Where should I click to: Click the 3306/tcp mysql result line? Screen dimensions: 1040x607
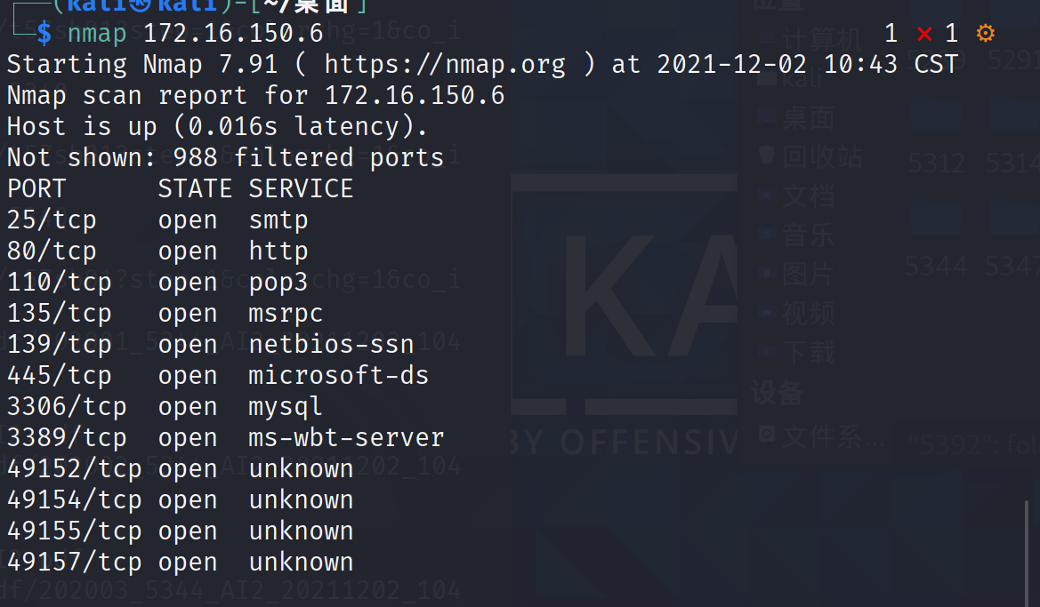165,407
